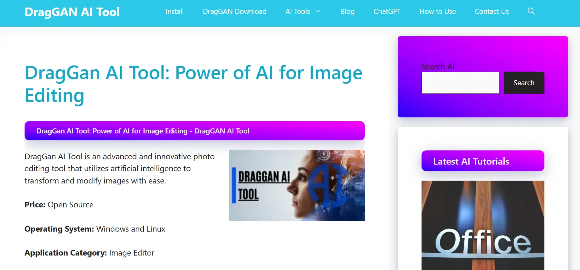
Task: Click 'Operating System: Windows and Linux' text
Action: (95, 229)
